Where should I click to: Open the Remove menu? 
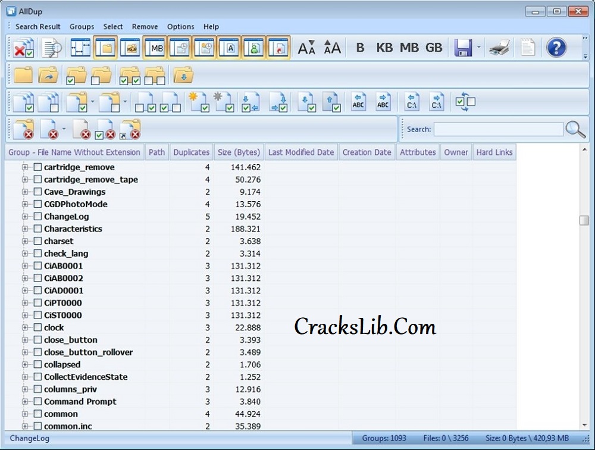click(x=145, y=27)
